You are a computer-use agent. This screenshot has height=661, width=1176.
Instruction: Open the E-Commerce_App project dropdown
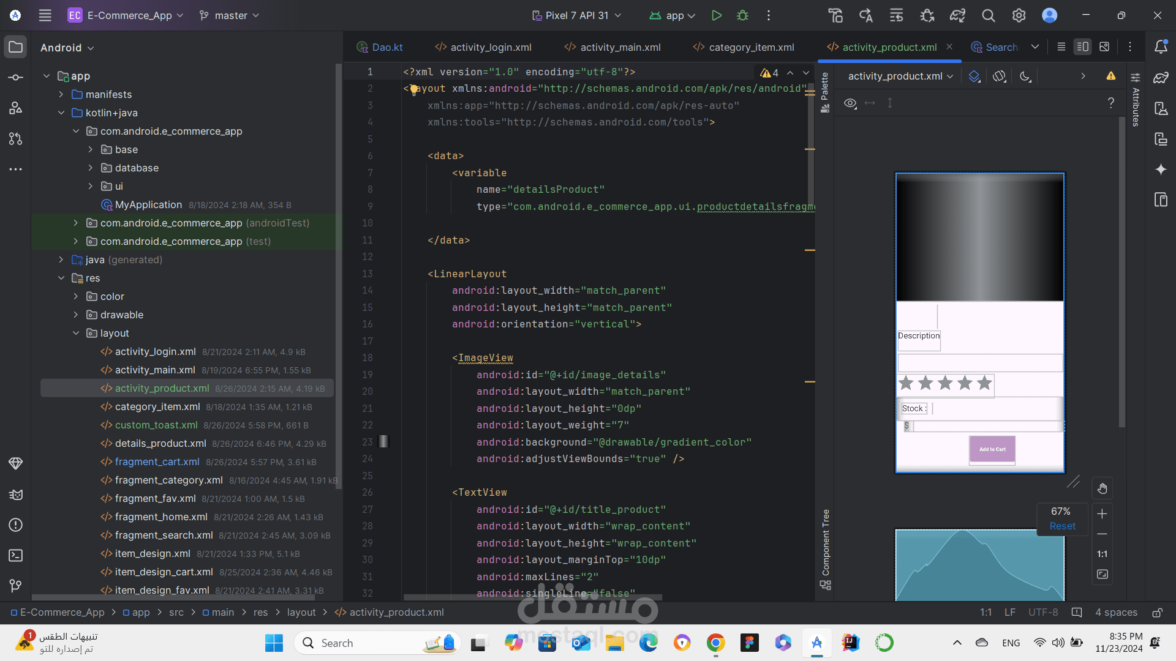pos(126,15)
